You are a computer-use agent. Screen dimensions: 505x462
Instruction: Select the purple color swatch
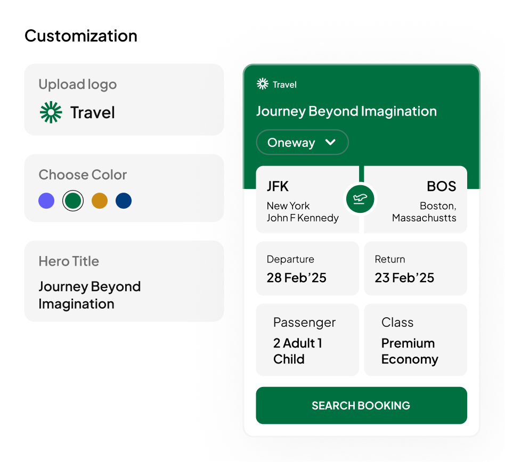(x=46, y=201)
